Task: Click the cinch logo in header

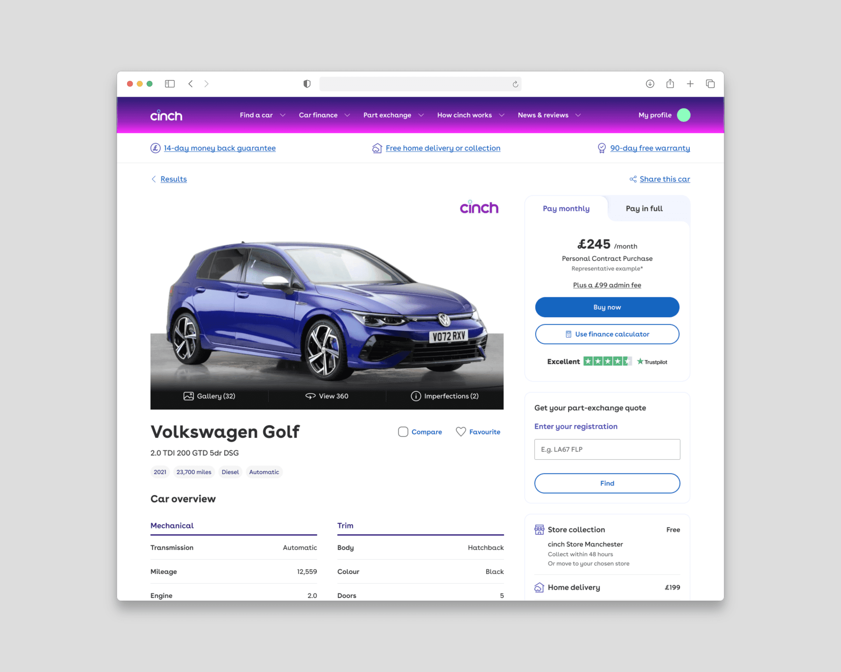Action: coord(166,115)
